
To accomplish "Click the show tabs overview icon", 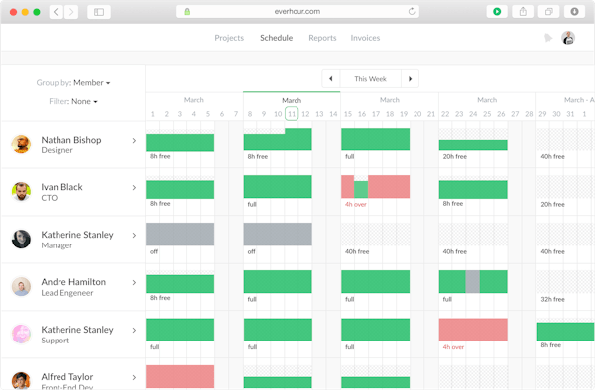I will click(548, 12).
